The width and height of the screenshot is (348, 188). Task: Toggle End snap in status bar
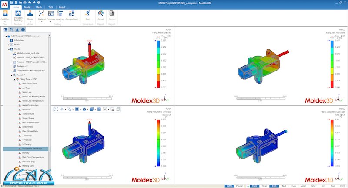(x=274, y=186)
